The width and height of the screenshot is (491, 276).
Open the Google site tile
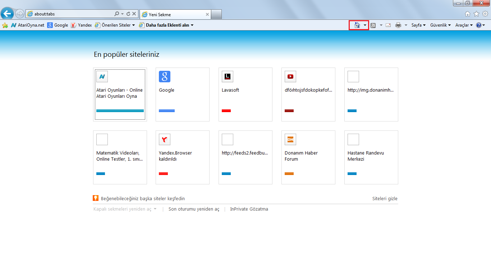183,95
